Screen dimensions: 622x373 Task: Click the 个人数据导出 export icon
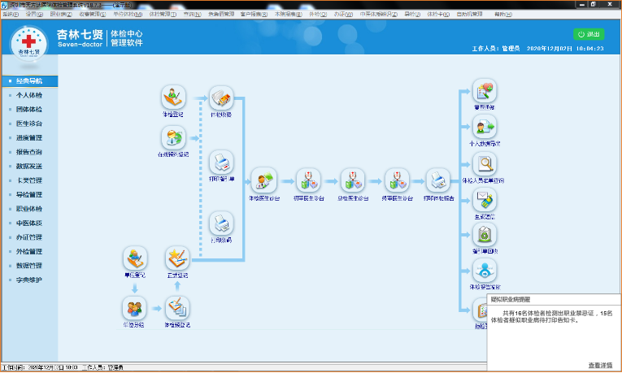[x=485, y=127]
